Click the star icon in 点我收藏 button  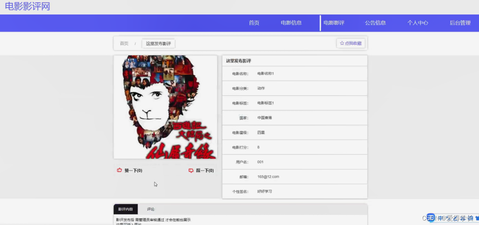(342, 43)
